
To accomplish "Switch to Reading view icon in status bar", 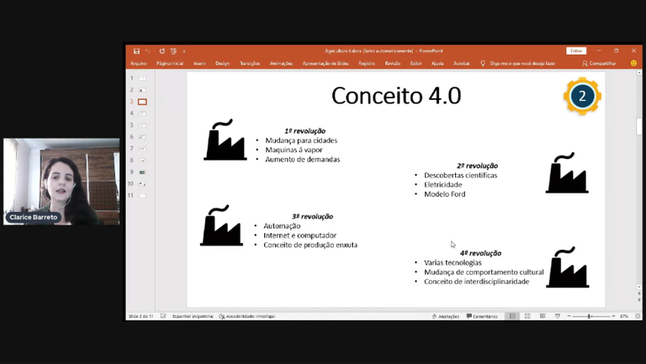I will coord(543,316).
